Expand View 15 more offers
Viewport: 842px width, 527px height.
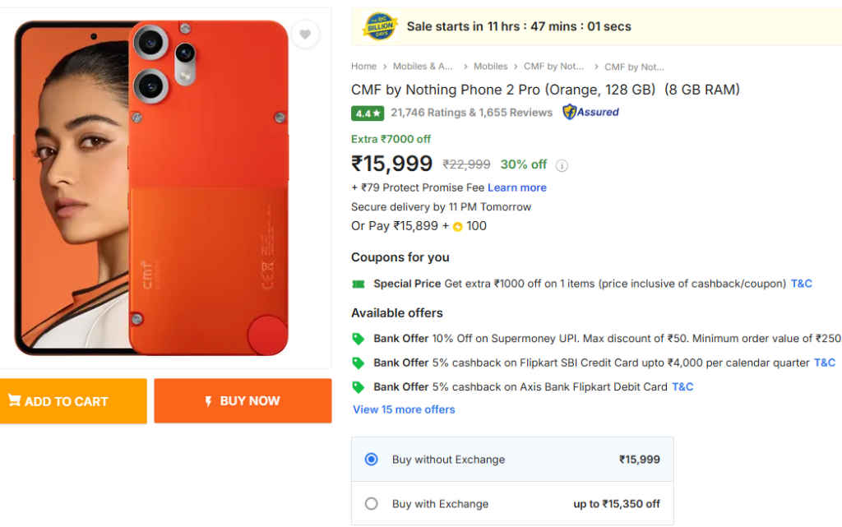pyautogui.click(x=403, y=409)
